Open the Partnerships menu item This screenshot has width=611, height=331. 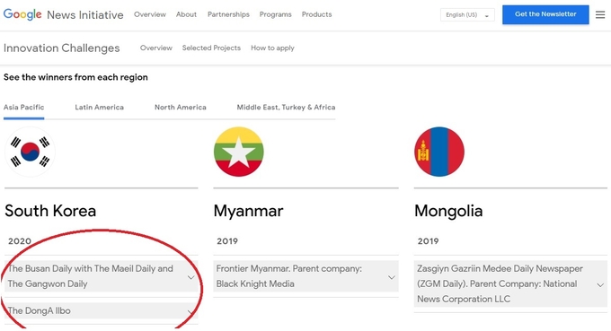(228, 14)
